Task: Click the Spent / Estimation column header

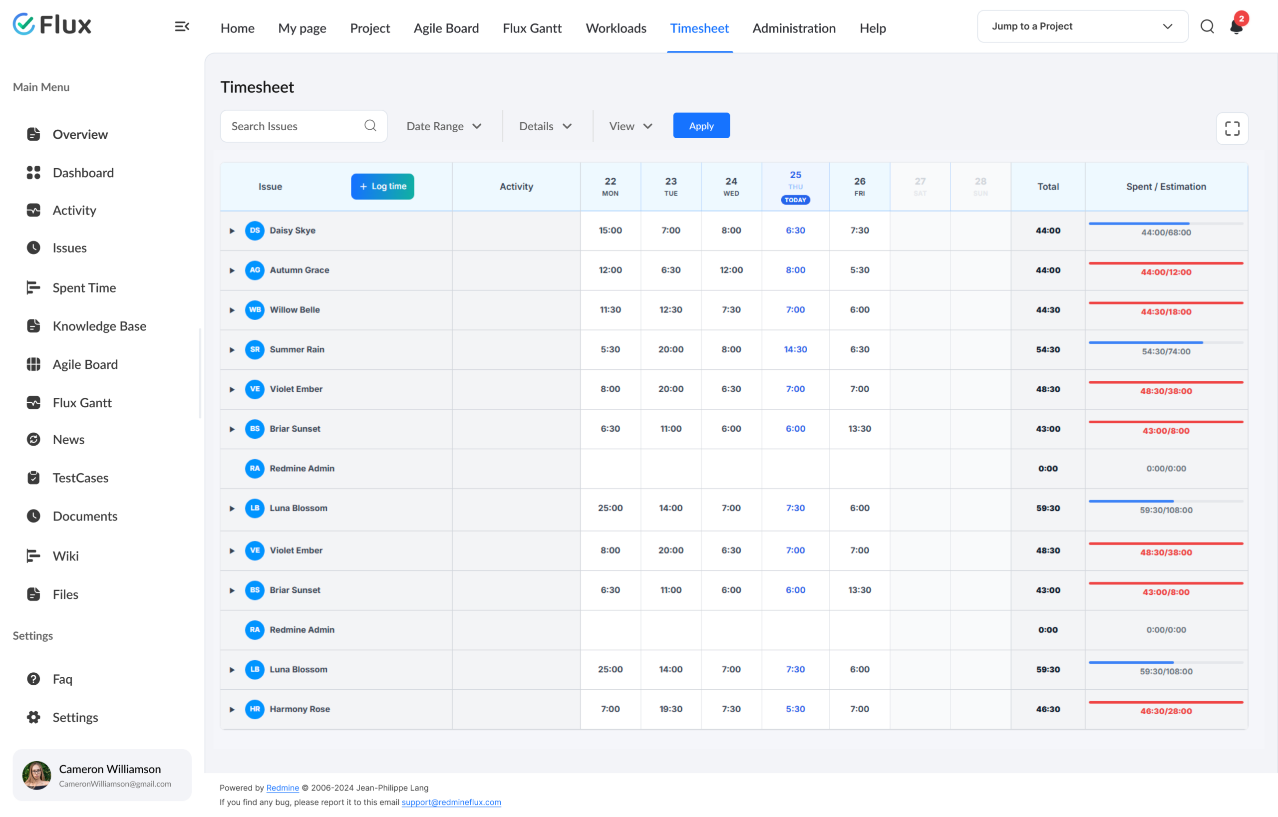Action: click(x=1166, y=187)
